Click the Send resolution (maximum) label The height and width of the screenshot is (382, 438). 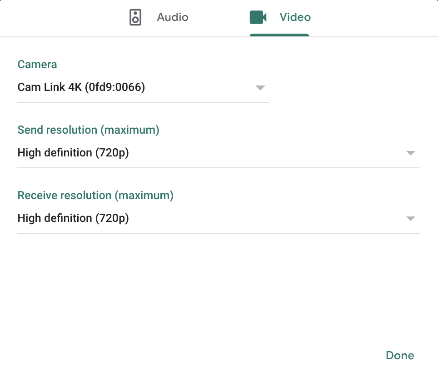click(88, 130)
